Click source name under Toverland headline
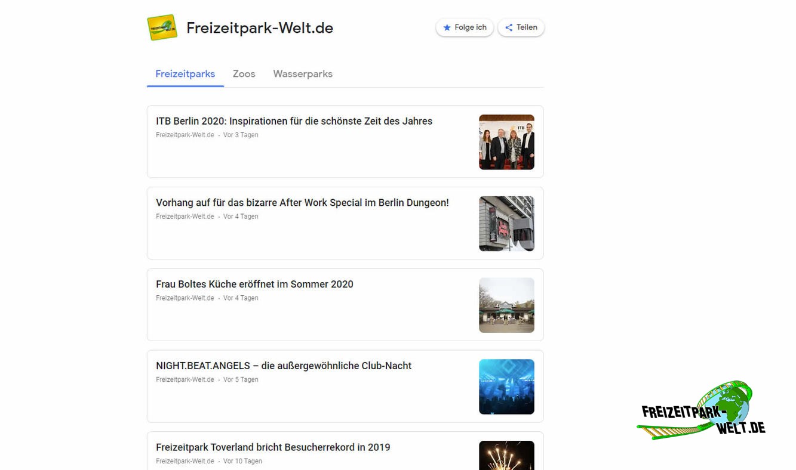Screen dimensions: 796x470 (x=185, y=461)
